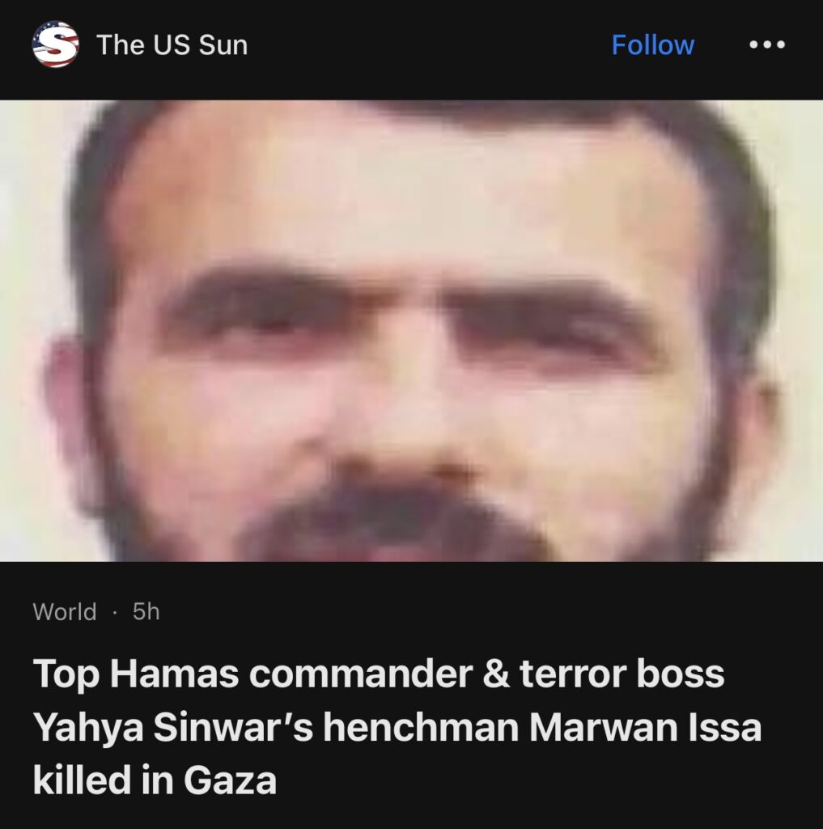Click the dot separator after World
Viewport: 823px width, 829px height.
[x=115, y=613]
